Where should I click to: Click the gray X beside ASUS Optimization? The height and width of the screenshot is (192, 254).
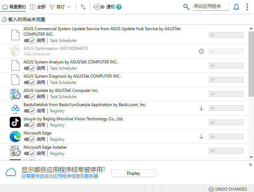tap(201, 51)
